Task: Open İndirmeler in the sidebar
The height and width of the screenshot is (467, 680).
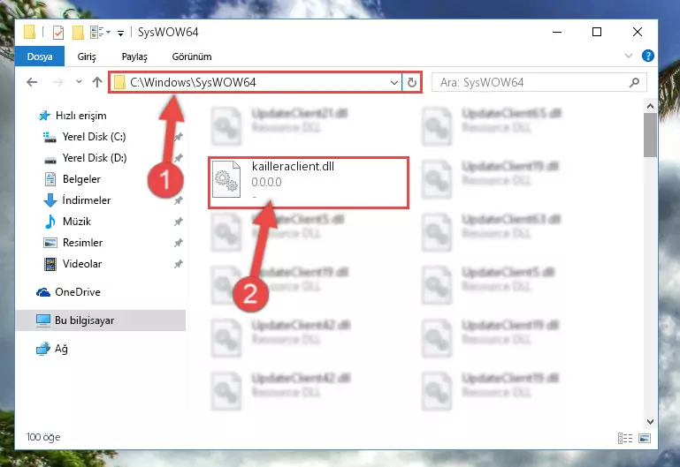Action: (x=87, y=200)
